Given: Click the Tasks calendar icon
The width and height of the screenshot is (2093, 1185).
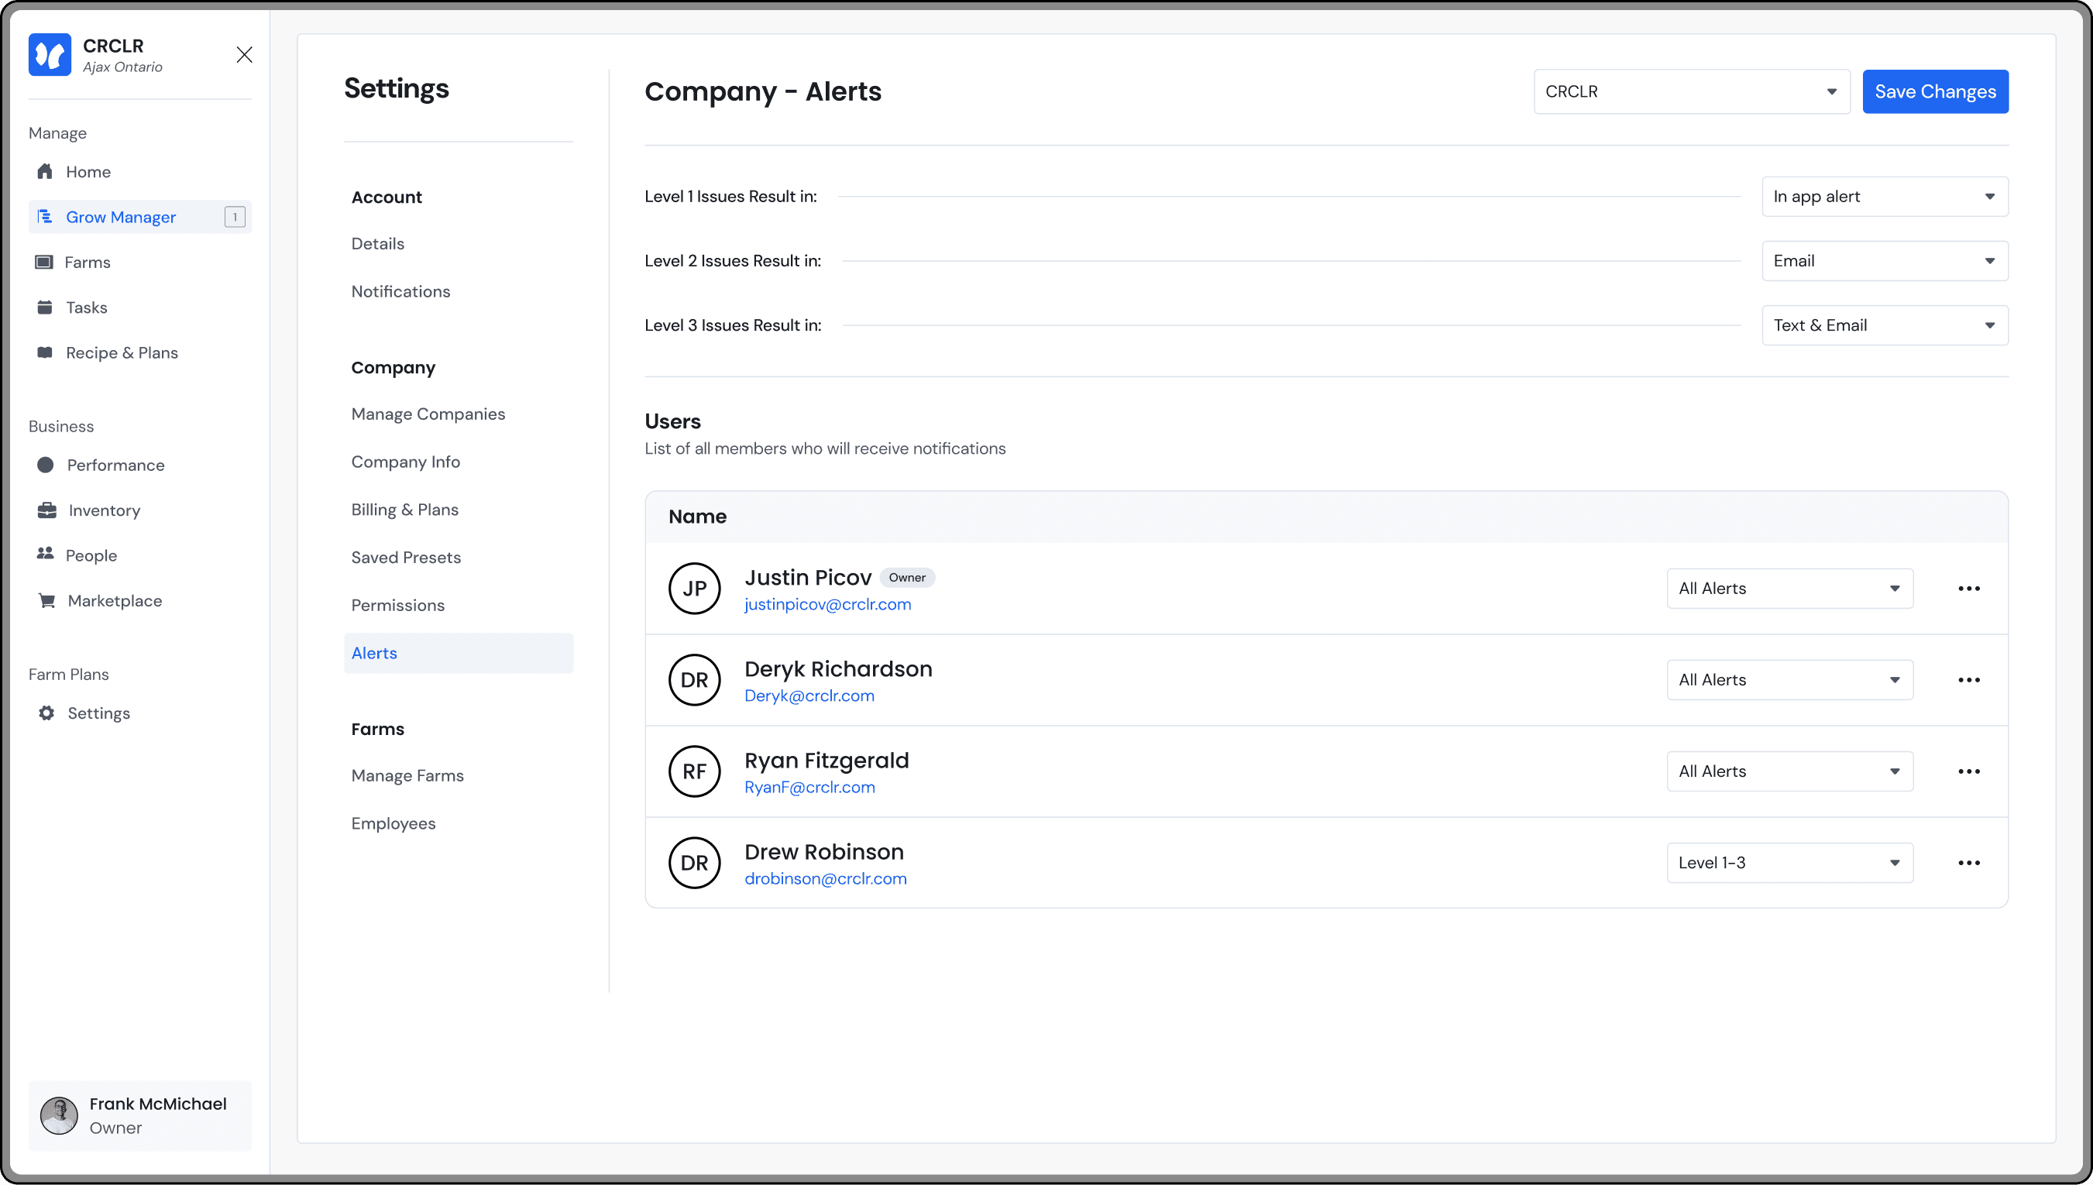Looking at the screenshot, I should [45, 307].
